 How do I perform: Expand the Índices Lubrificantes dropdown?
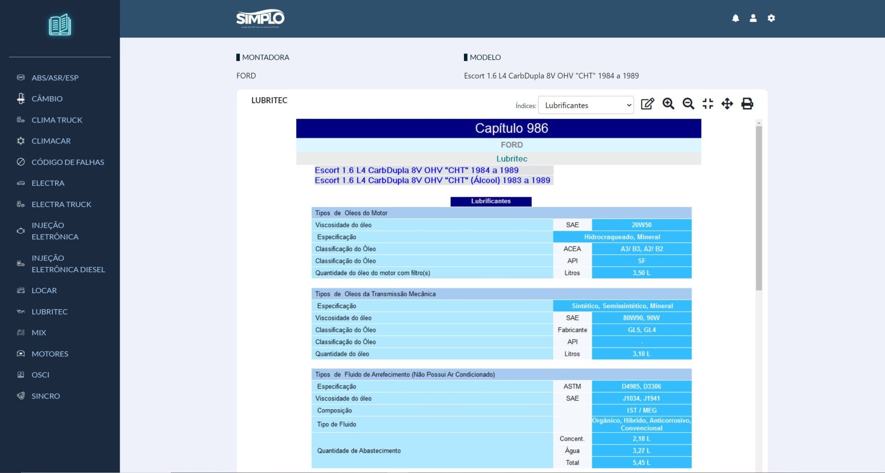(x=585, y=105)
